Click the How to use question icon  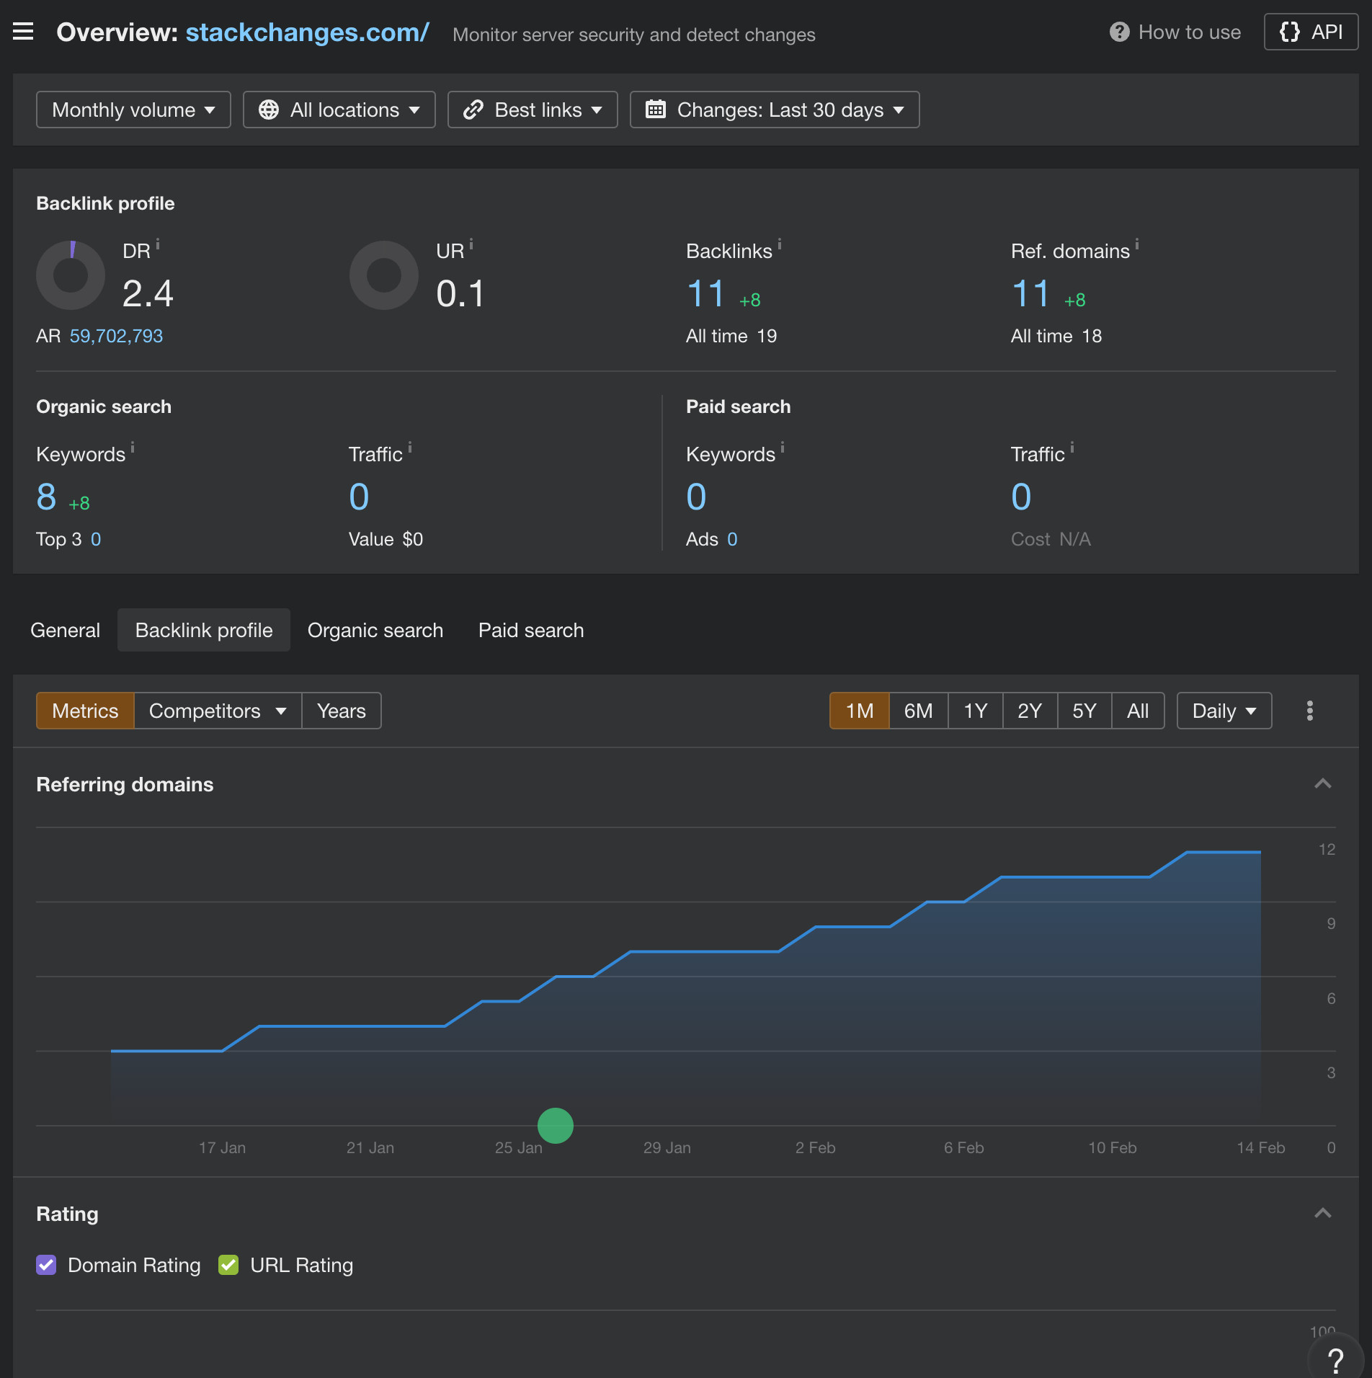pyautogui.click(x=1119, y=32)
